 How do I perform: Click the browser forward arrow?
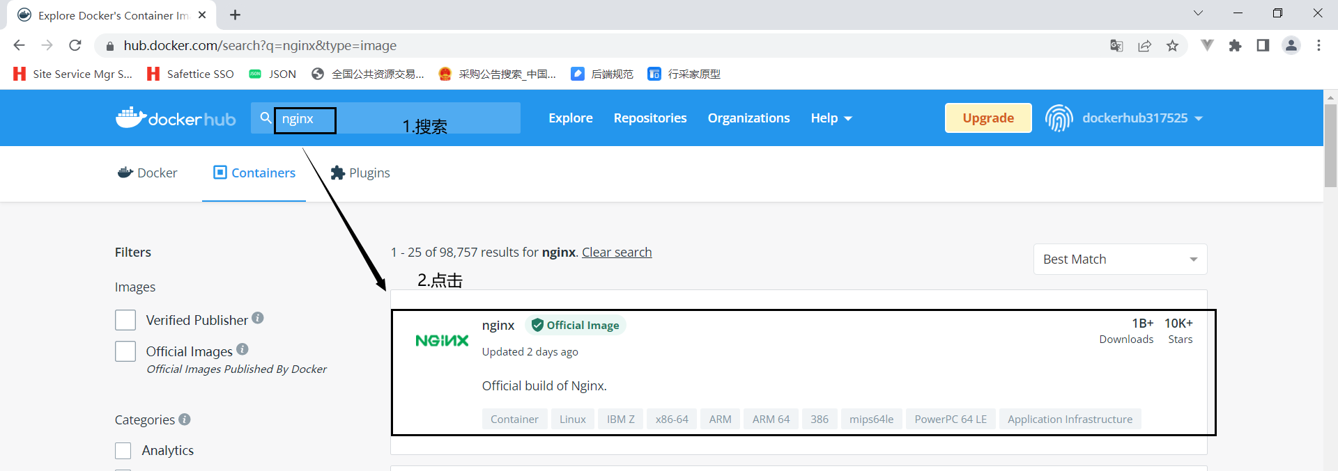tap(47, 45)
